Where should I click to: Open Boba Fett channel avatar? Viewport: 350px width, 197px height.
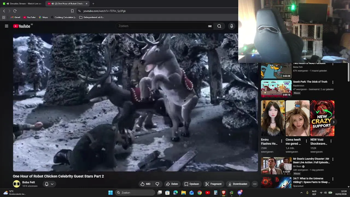pos(16,184)
